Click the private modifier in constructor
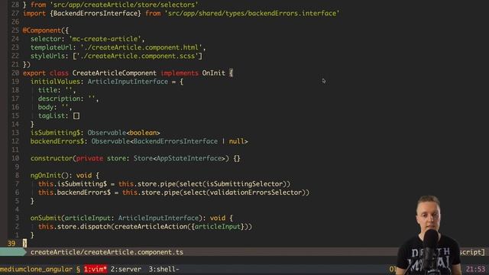This screenshot has height=275, width=489. click(89, 158)
